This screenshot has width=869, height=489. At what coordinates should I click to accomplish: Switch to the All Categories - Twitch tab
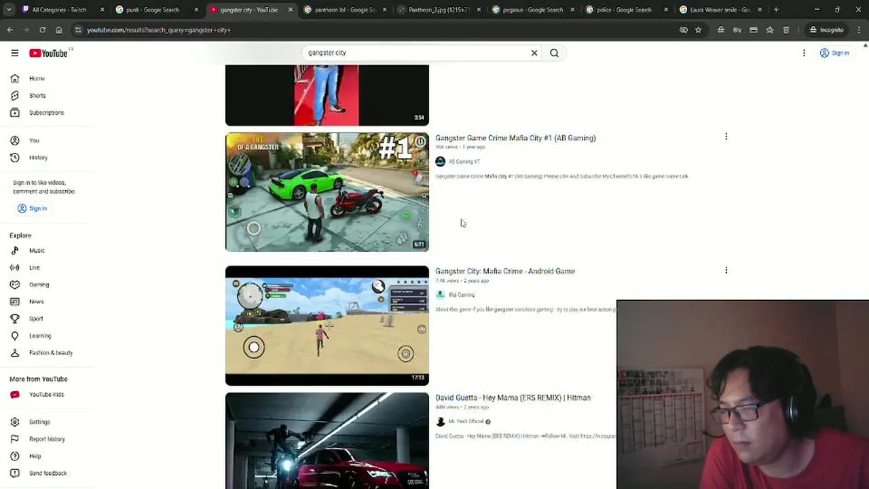pos(60,10)
